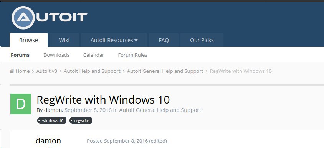This screenshot has height=148, width=324.
Task: Open the Wiki tab
Action: tap(64, 40)
